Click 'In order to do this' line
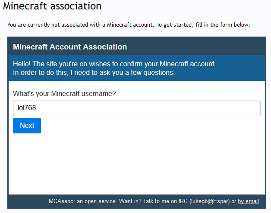 [94, 72]
